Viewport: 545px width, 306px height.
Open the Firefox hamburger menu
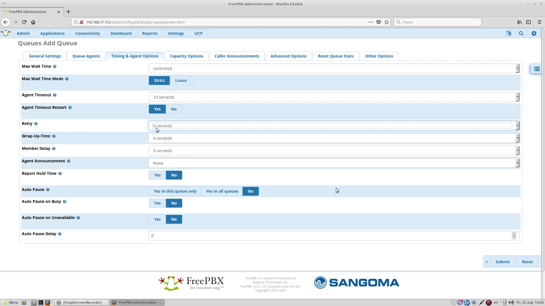pyautogui.click(x=540, y=22)
